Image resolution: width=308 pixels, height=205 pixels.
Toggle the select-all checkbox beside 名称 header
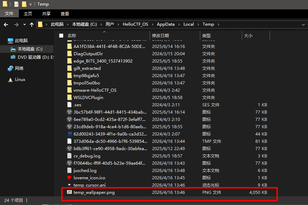[61, 36]
